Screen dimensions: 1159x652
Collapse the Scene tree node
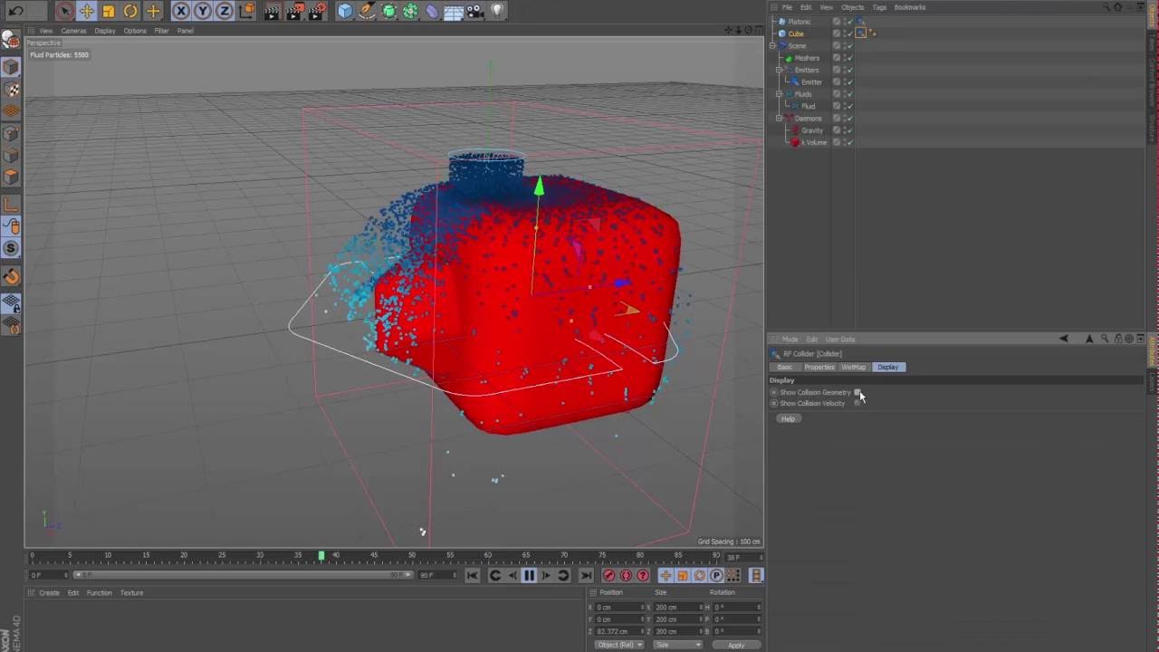[x=772, y=45]
